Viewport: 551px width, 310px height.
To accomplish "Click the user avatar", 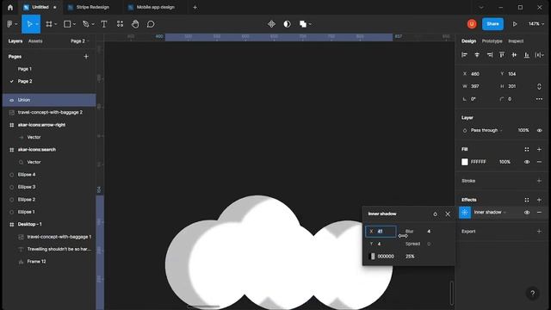I will click(472, 24).
